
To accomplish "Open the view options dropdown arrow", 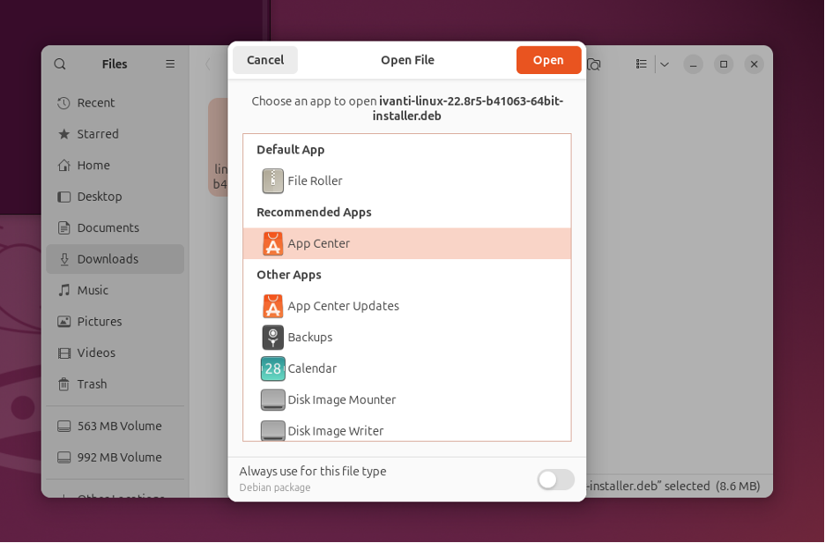I will 665,64.
